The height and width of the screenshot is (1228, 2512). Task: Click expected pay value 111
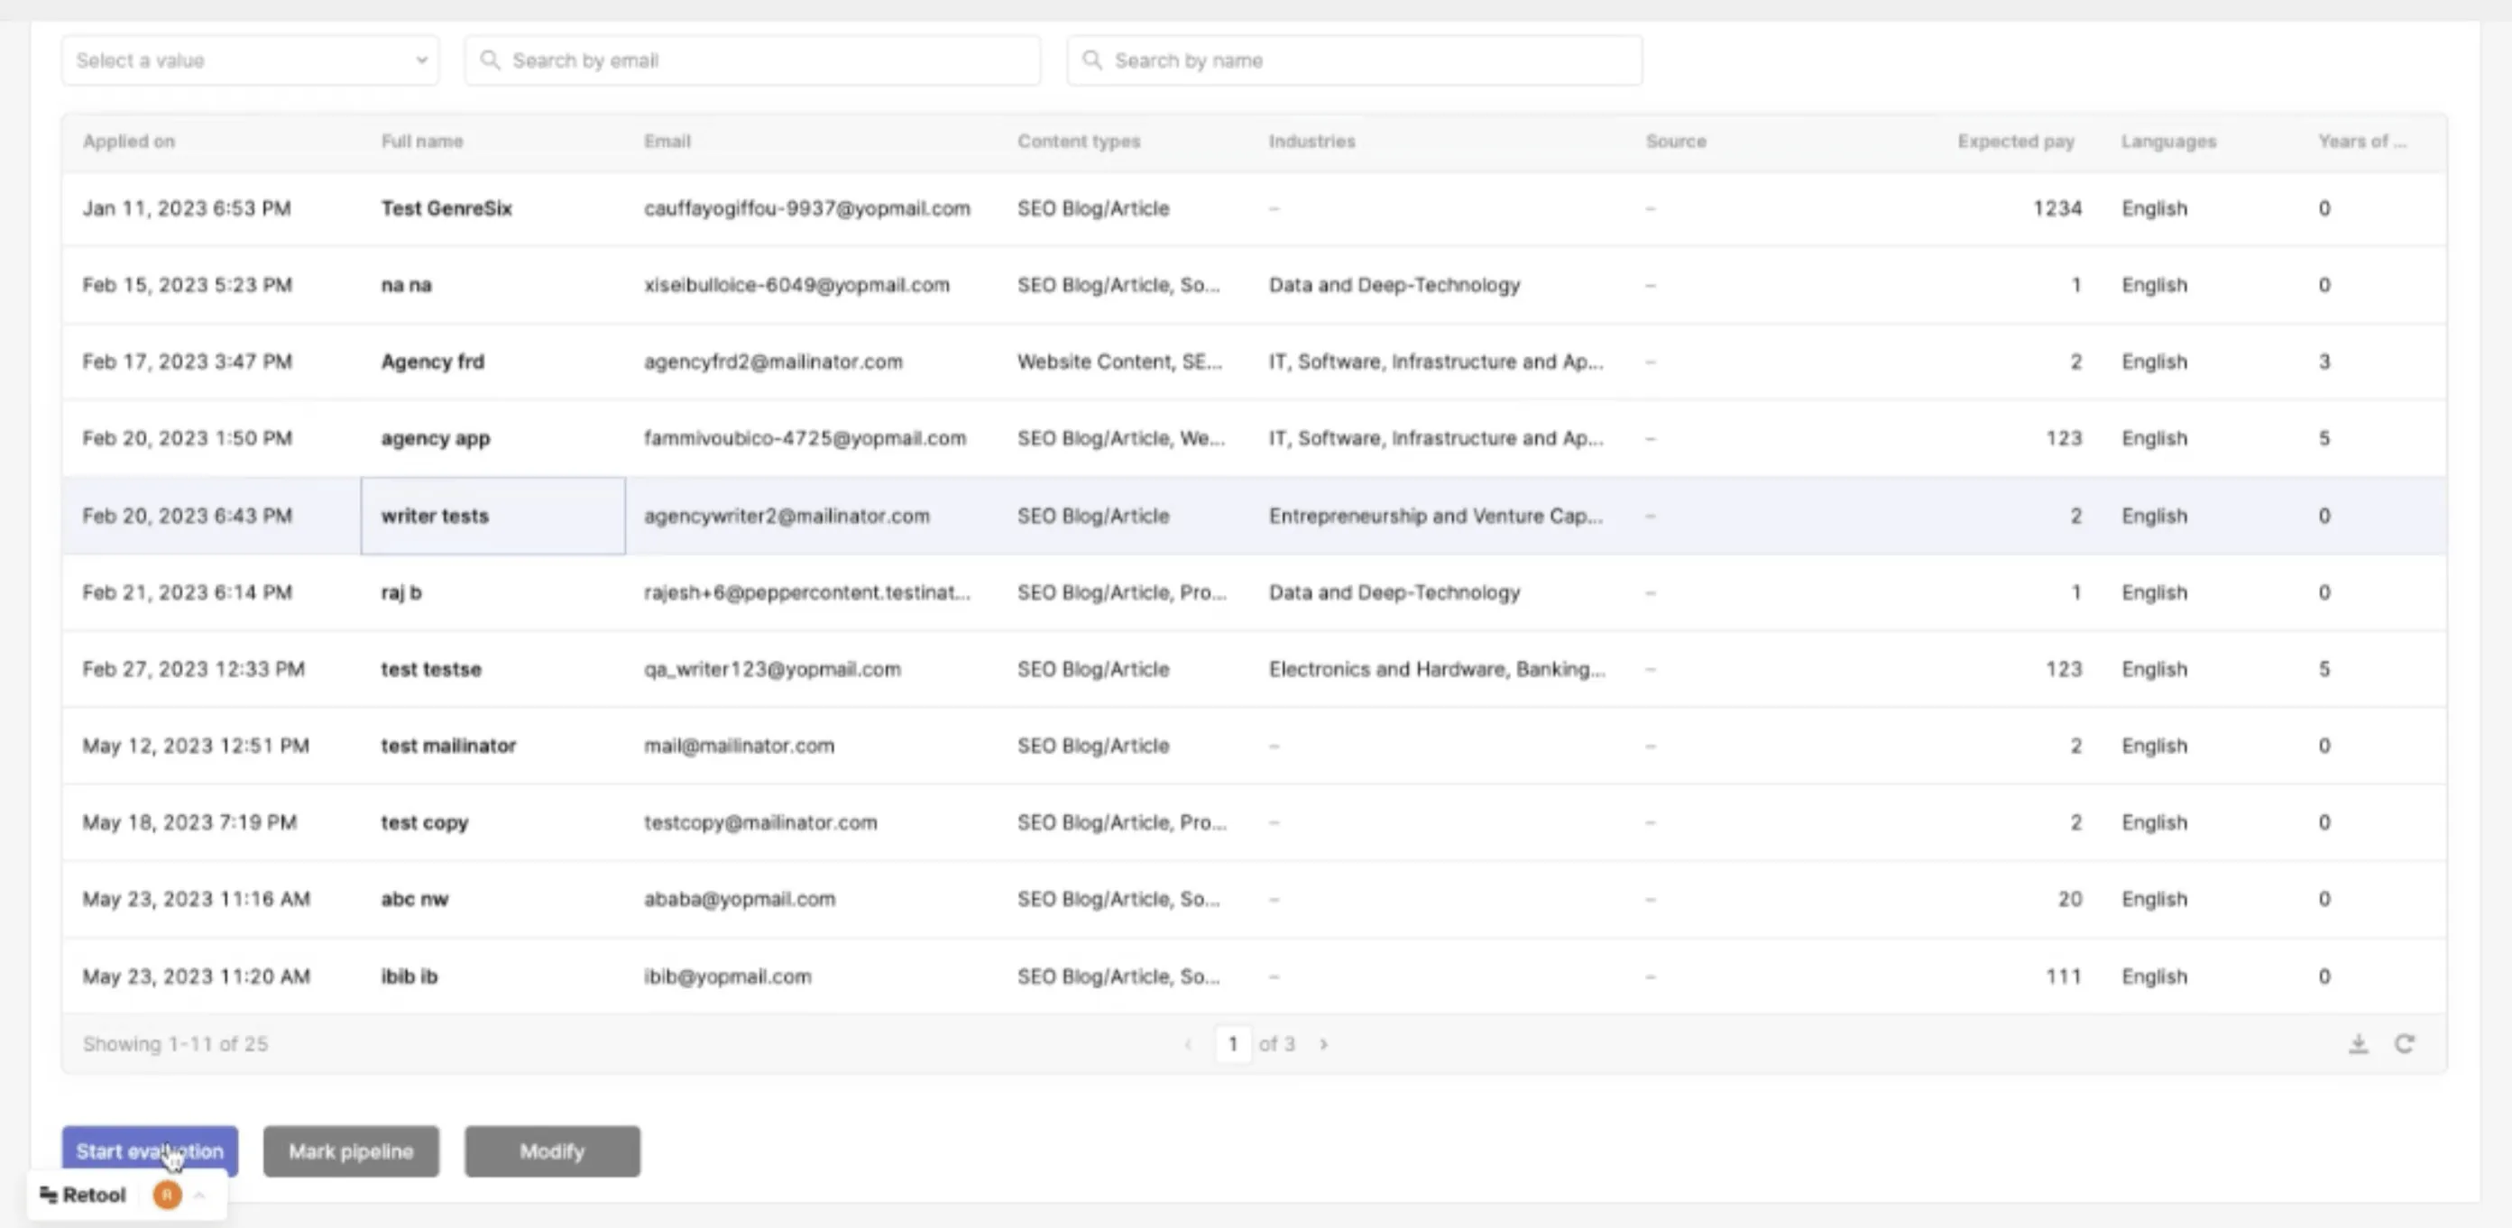tap(2064, 976)
